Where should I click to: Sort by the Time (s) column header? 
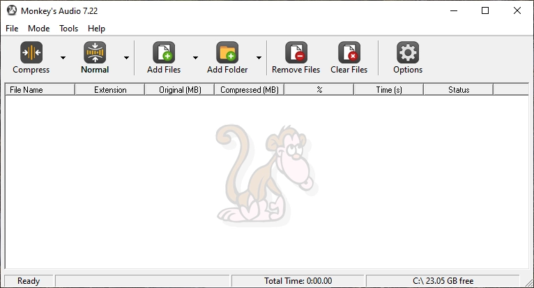point(389,90)
